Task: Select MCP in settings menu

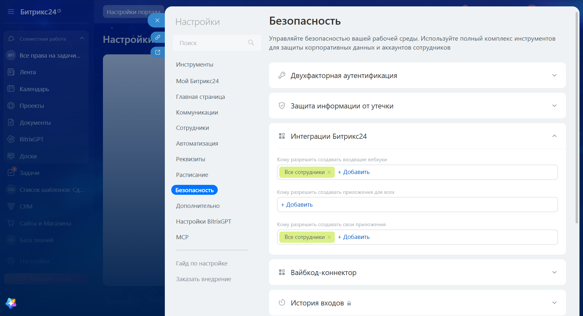Action: (182, 237)
